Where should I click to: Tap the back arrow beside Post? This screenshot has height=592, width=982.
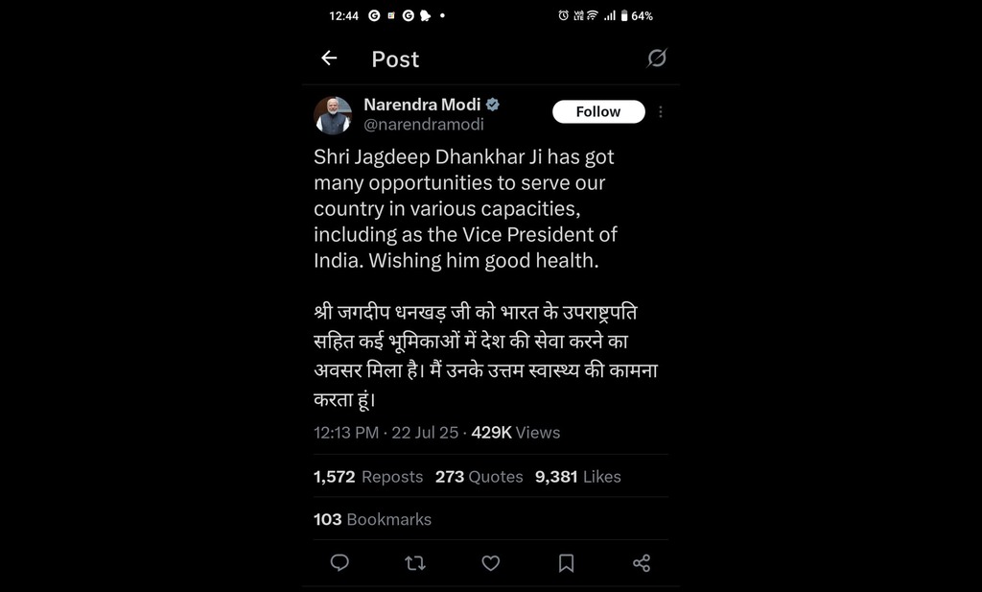pos(329,59)
